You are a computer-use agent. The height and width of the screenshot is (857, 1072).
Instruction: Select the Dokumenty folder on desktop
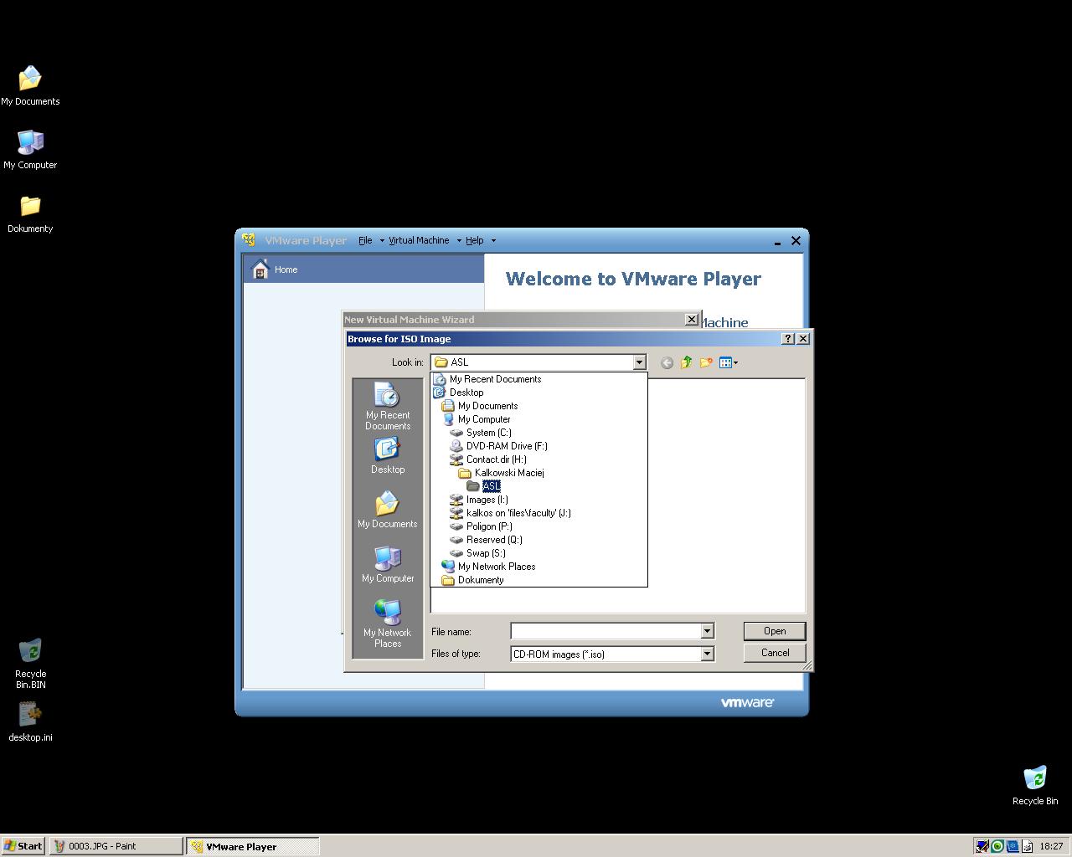tap(30, 214)
